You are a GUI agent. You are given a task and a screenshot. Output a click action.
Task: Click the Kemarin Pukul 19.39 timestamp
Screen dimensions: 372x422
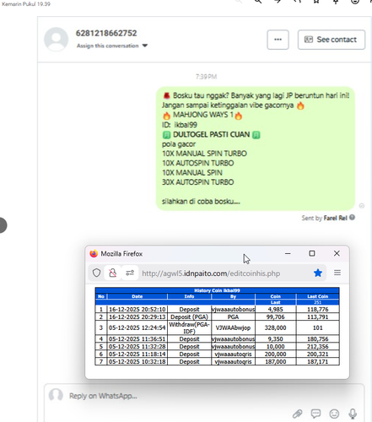[26, 4]
